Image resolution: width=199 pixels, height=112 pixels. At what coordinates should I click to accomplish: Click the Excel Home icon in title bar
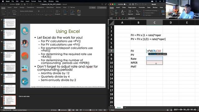130,4
